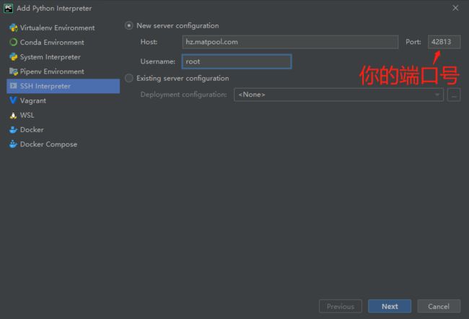Choose Virtualenv Environment in sidebar
The width and height of the screenshot is (469, 319).
point(63,28)
